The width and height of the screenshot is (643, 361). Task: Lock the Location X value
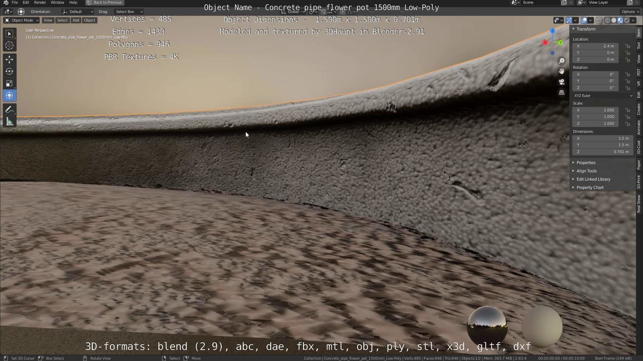(x=628, y=46)
